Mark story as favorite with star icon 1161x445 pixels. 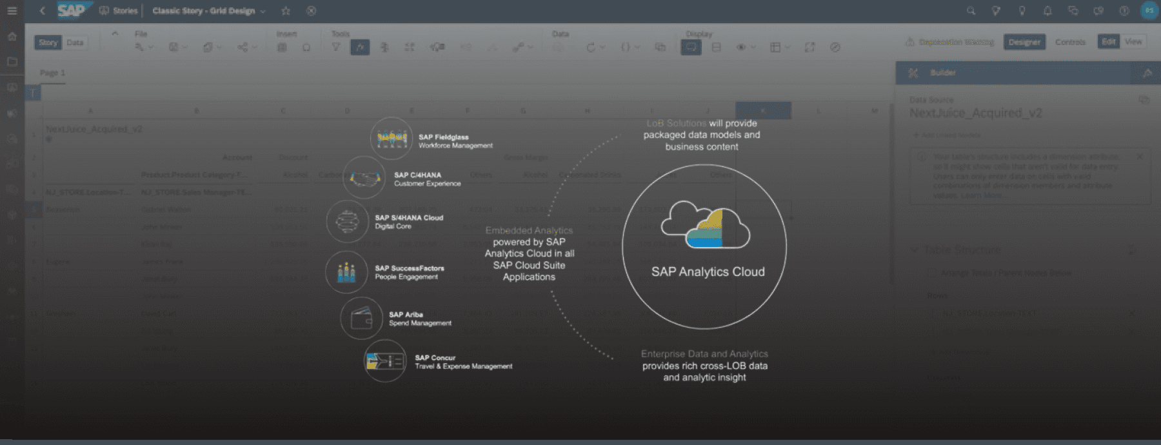click(x=286, y=11)
